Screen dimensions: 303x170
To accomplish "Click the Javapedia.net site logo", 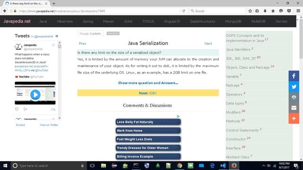I will pyautogui.click(x=17, y=21).
